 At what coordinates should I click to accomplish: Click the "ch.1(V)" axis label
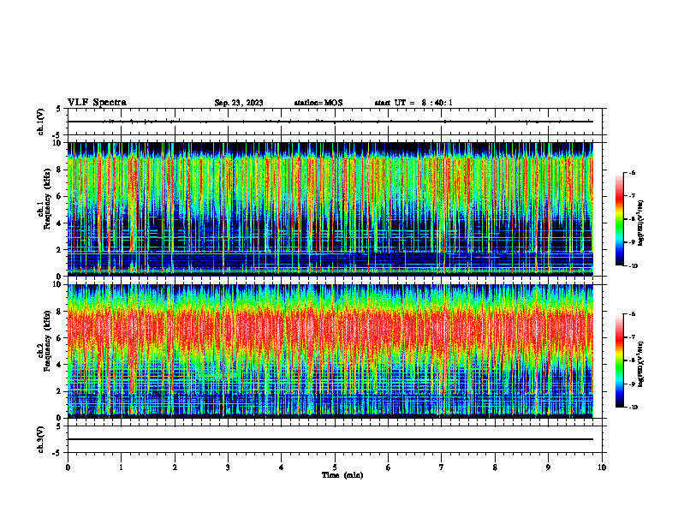pyautogui.click(x=40, y=122)
